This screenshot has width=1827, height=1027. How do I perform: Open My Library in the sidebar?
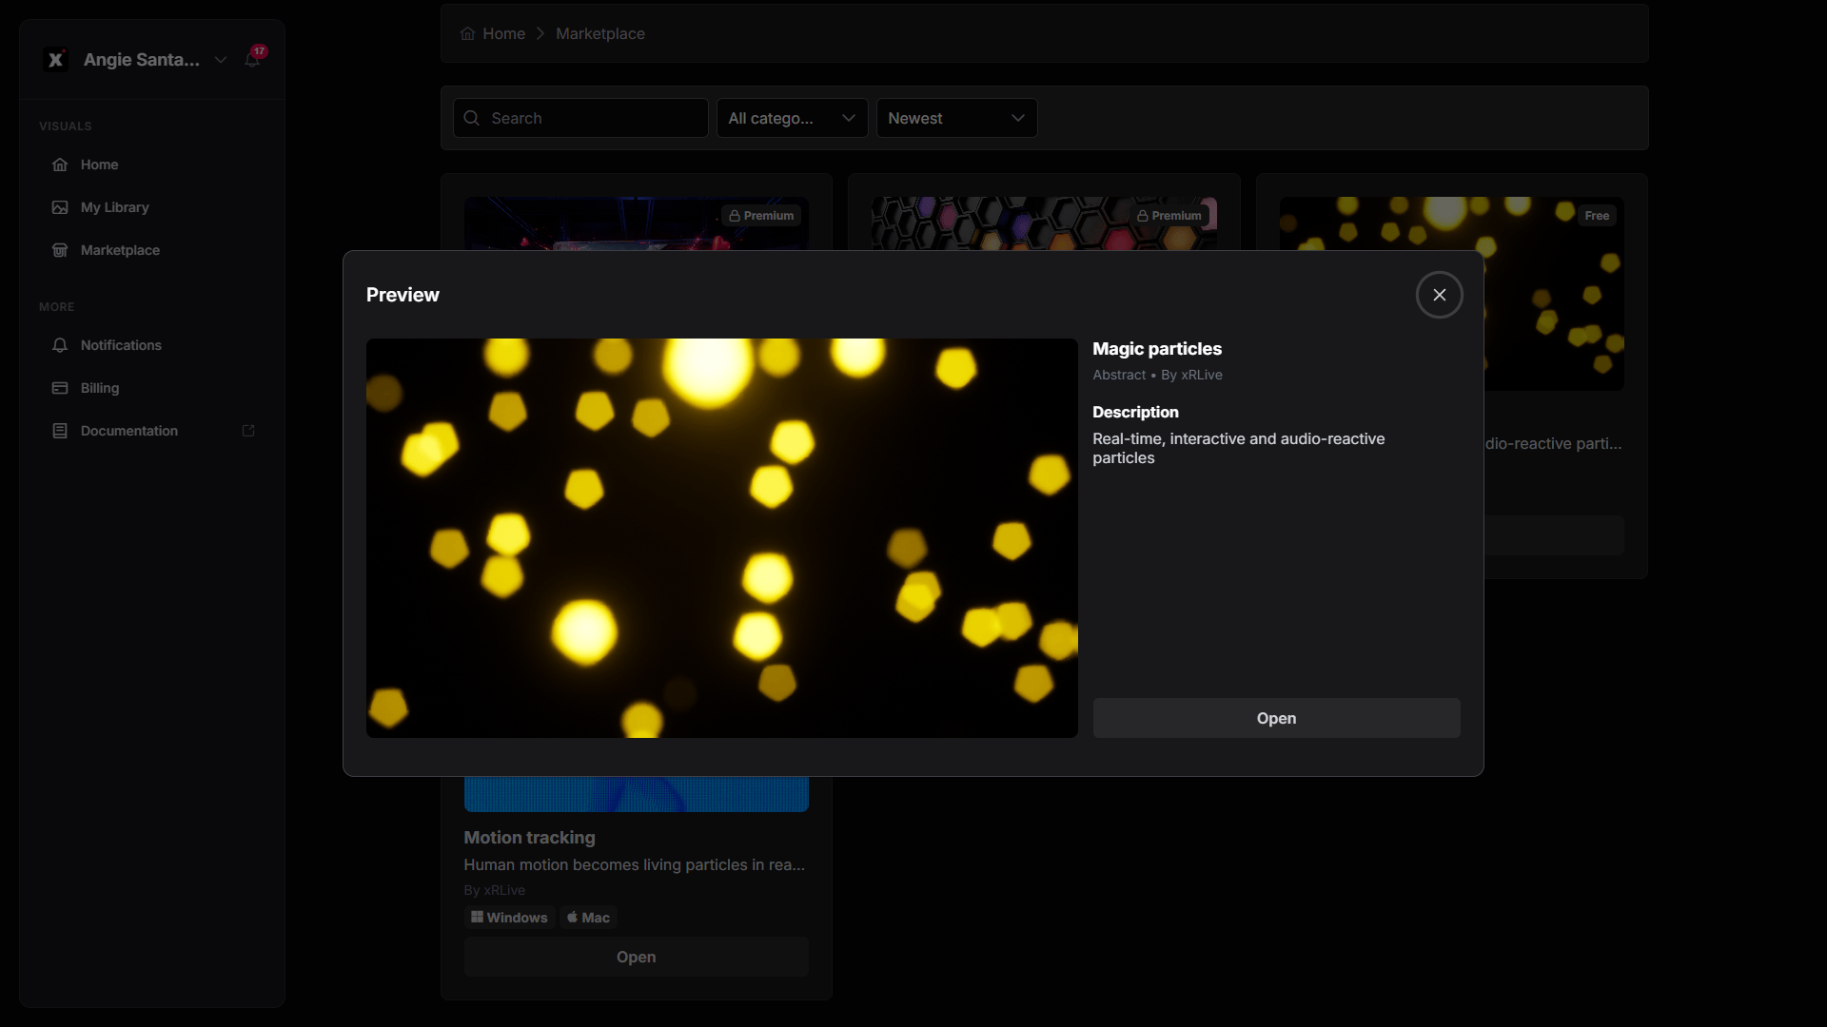point(152,207)
